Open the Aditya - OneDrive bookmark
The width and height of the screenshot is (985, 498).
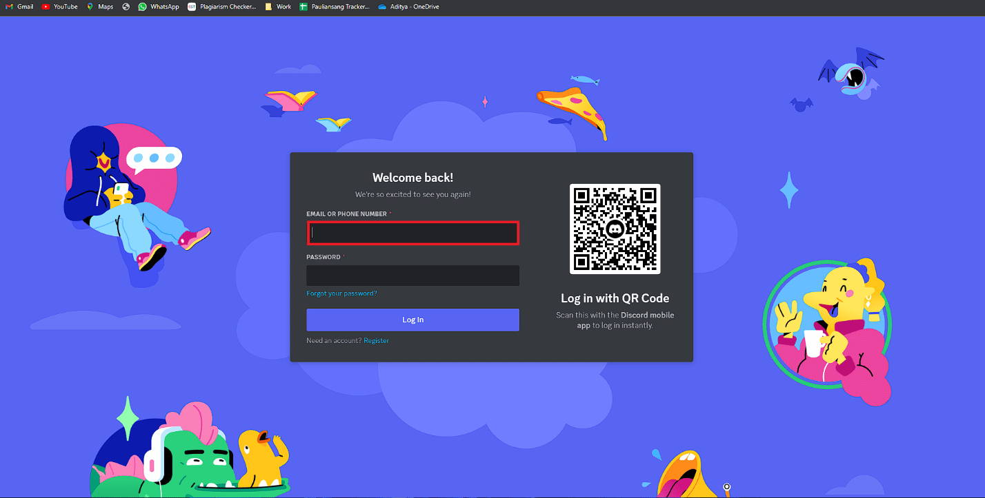408,6
